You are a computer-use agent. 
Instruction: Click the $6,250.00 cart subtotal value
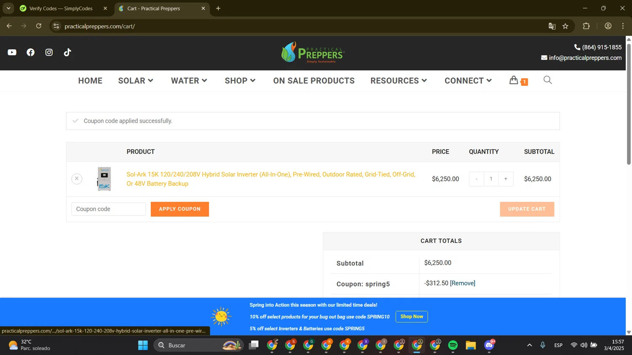click(x=437, y=263)
